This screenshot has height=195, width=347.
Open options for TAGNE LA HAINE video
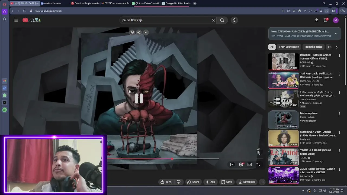click(339, 151)
